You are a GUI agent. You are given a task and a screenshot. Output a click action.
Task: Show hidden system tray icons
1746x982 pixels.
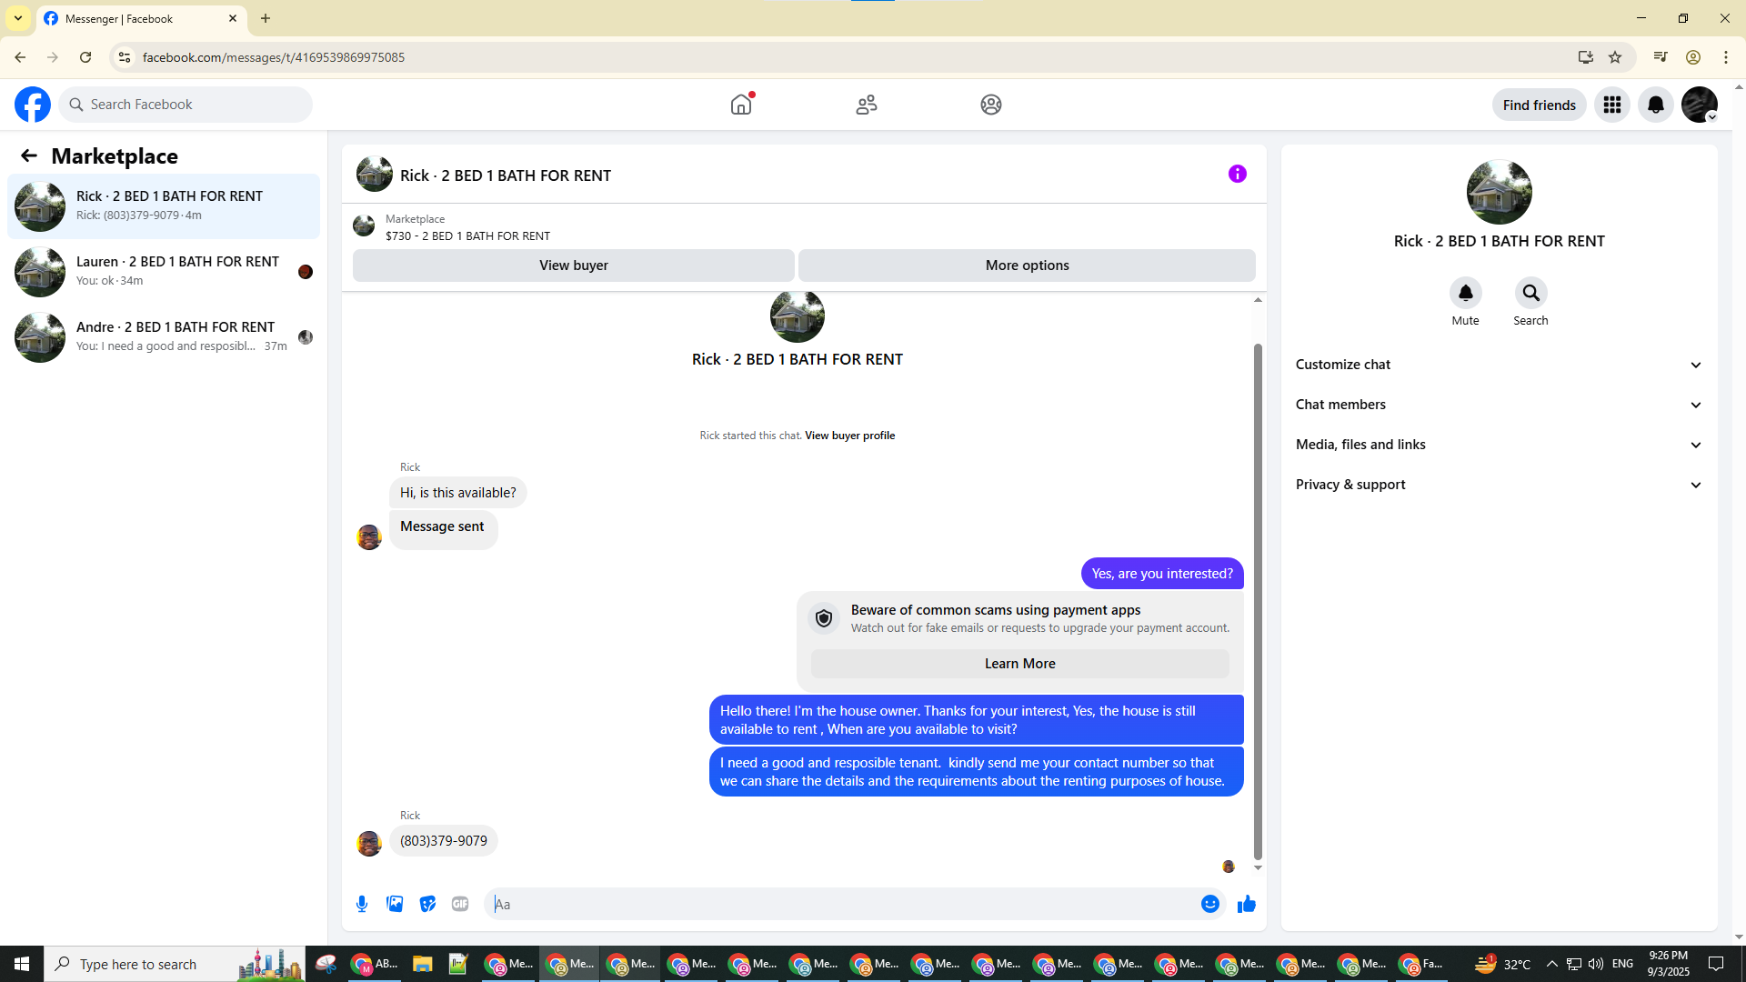[1551, 964]
